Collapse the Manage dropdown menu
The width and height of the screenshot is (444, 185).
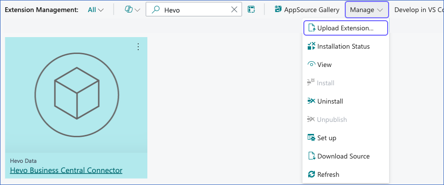[366, 10]
